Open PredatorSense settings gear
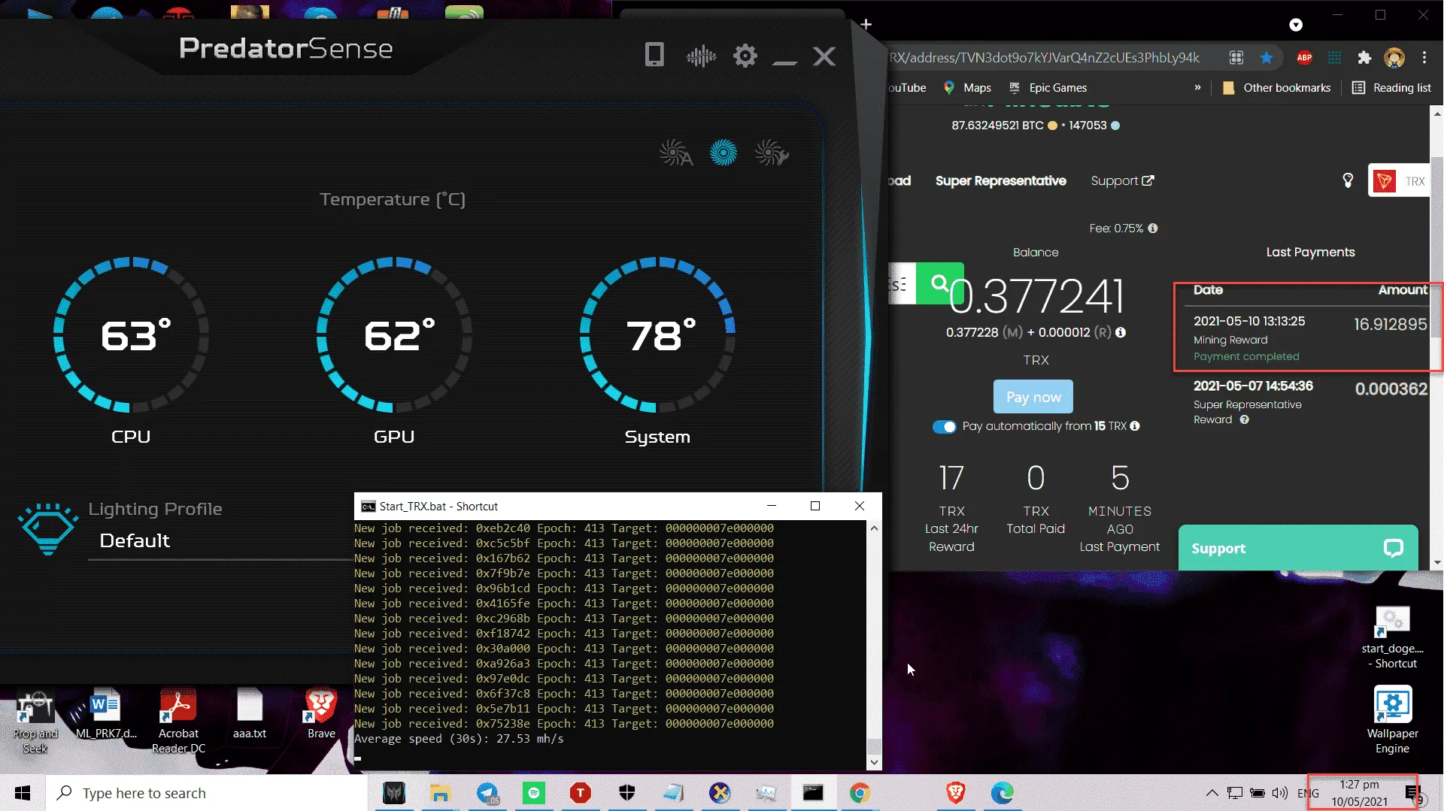This screenshot has width=1444, height=811. click(x=745, y=56)
